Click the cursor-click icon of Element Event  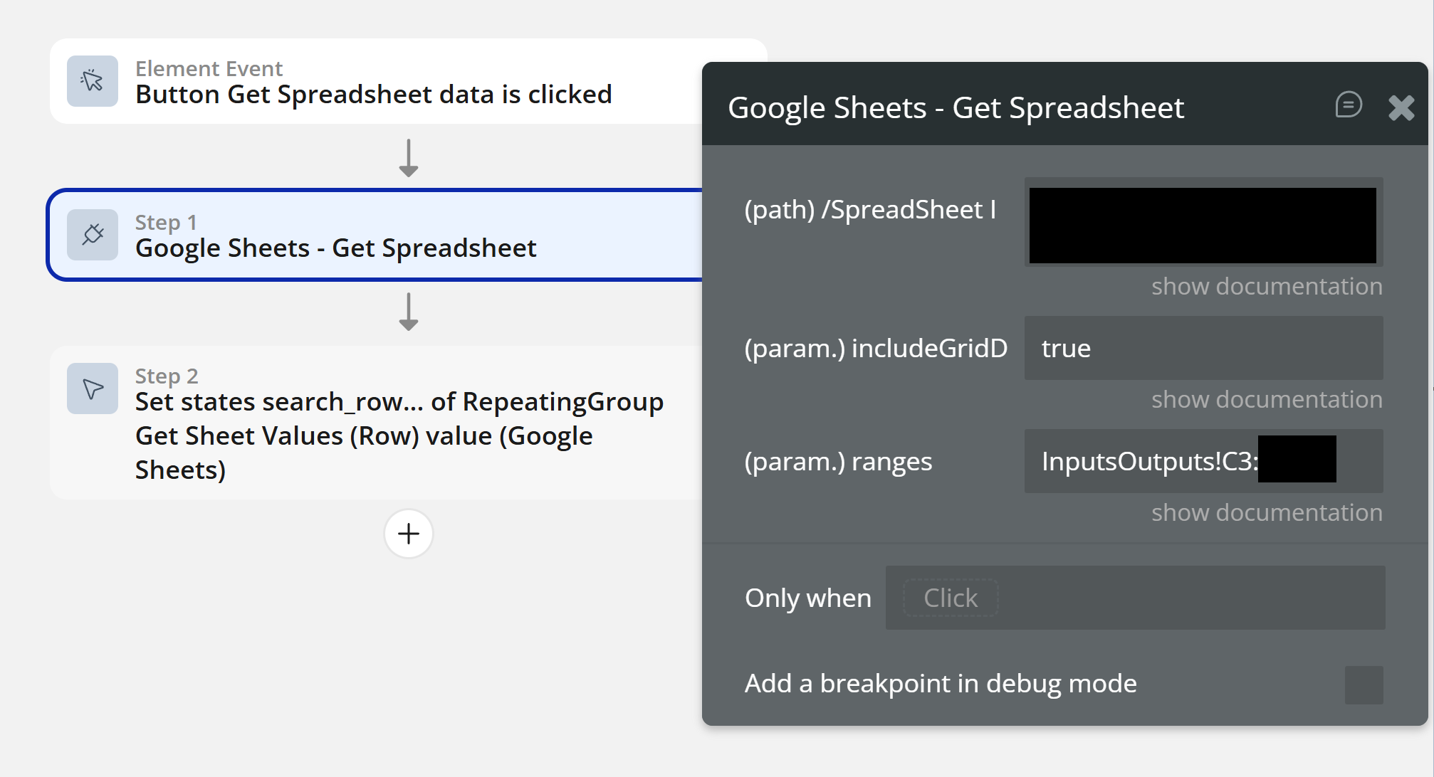(x=93, y=81)
